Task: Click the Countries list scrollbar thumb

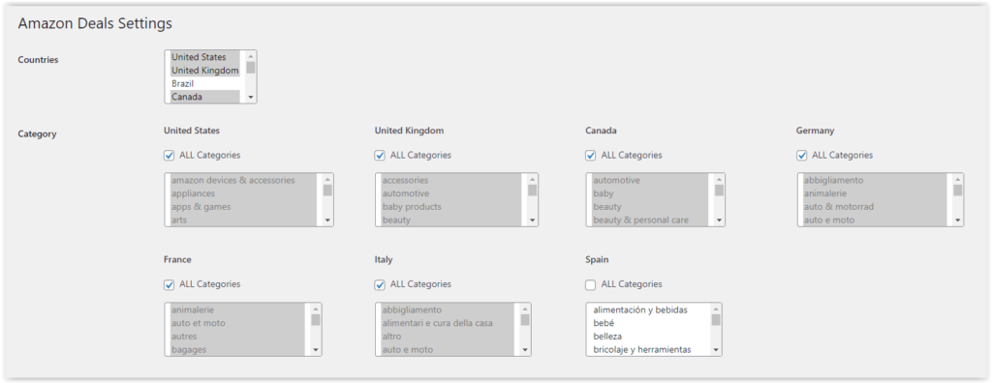Action: 251,68
